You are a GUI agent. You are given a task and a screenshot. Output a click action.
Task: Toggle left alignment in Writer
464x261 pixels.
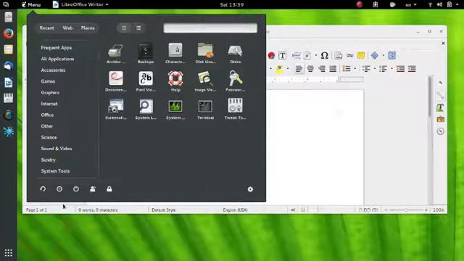[x=299, y=69]
